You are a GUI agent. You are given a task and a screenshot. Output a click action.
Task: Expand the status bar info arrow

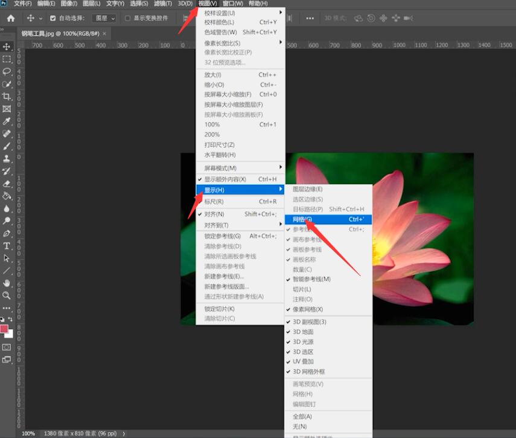click(124, 433)
